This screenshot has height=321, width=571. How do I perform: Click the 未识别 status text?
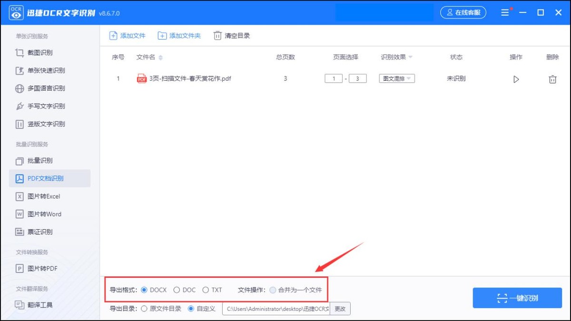tap(456, 78)
